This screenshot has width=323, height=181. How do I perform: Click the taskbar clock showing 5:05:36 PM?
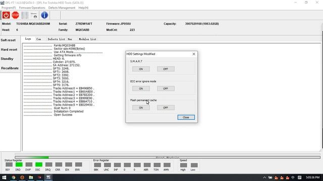(313, 177)
